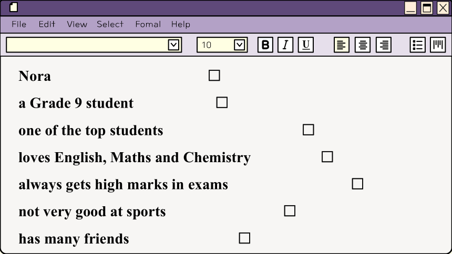
Task: Align text to the right
Action: (x=384, y=45)
